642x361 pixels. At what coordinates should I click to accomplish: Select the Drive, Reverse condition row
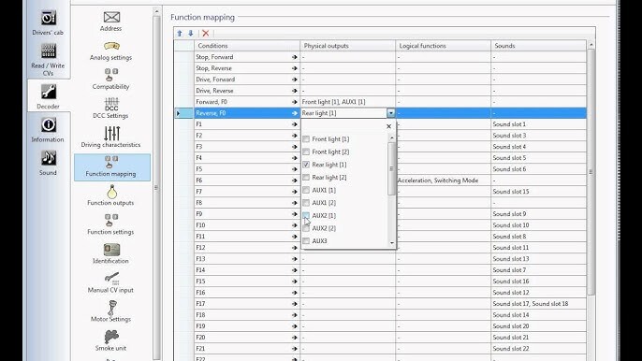click(247, 91)
